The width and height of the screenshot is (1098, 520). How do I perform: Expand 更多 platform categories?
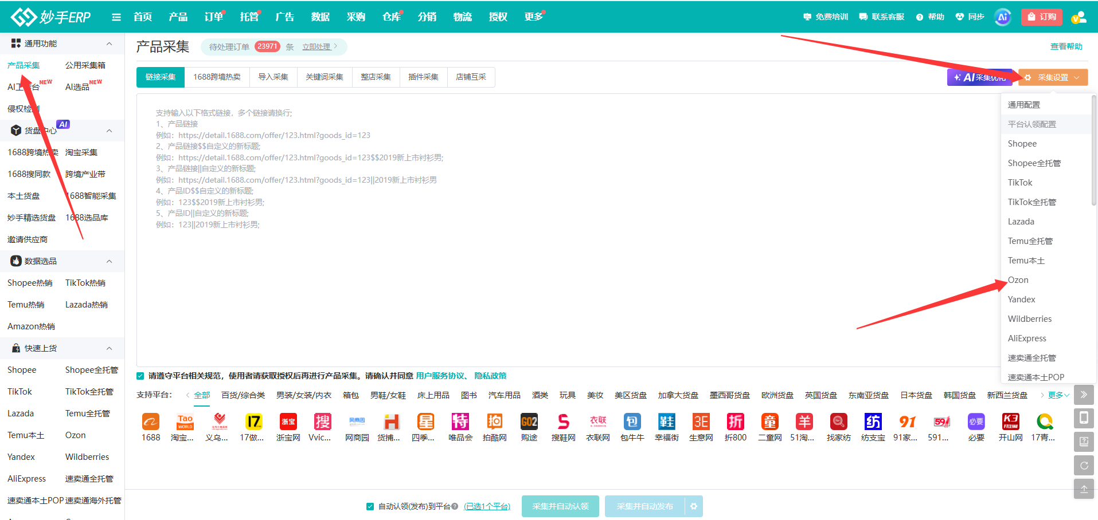click(x=1058, y=395)
